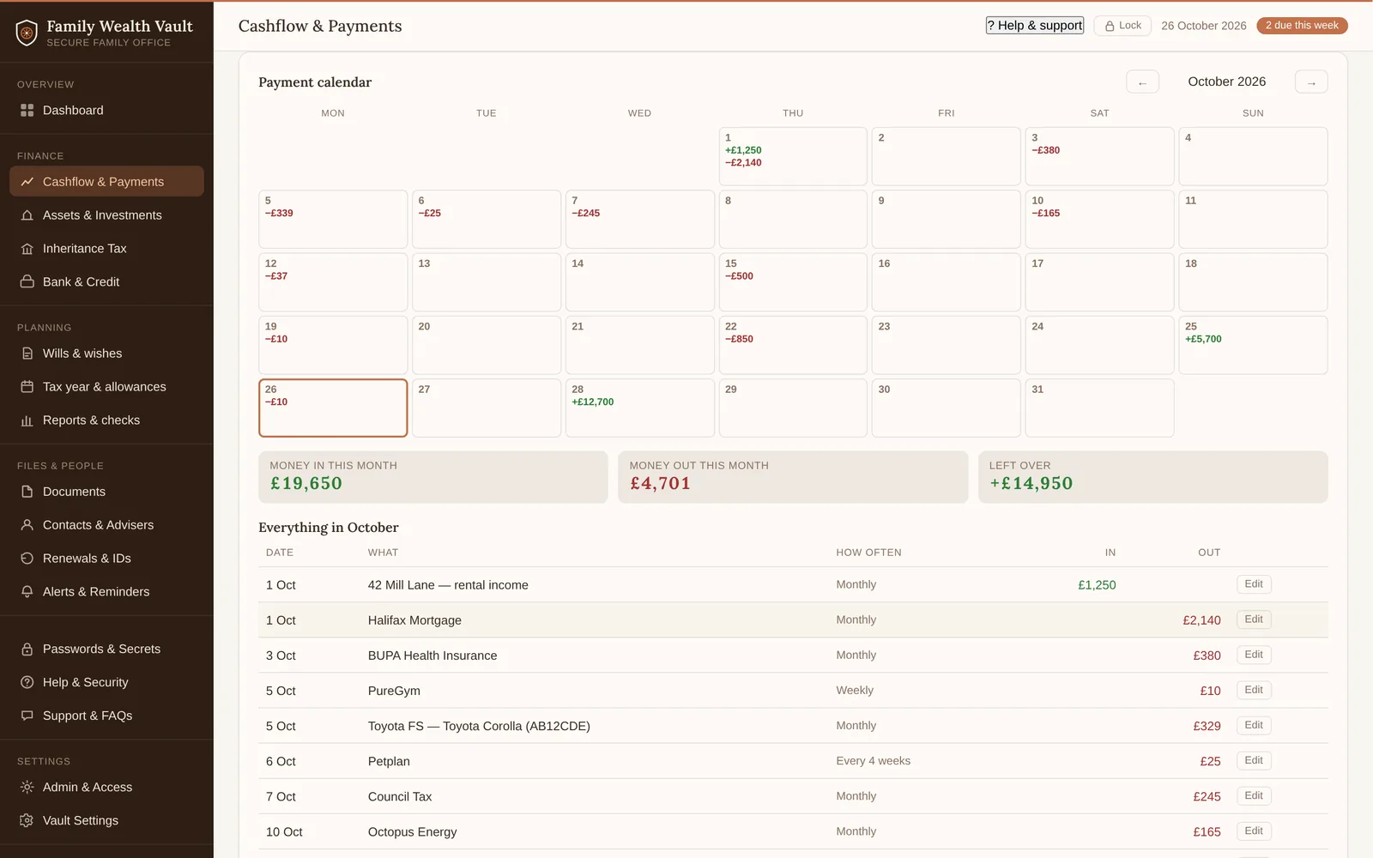Click the October 2026 month label
Image resolution: width=1373 pixels, height=858 pixels.
point(1227,82)
